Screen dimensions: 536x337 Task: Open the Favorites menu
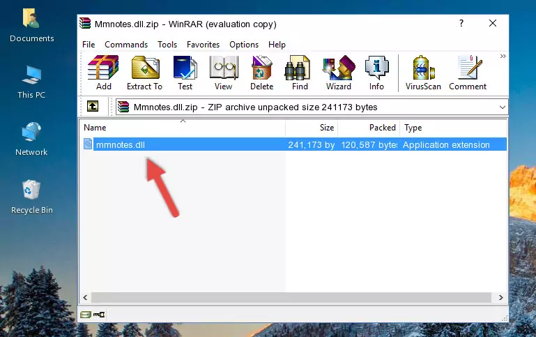203,45
